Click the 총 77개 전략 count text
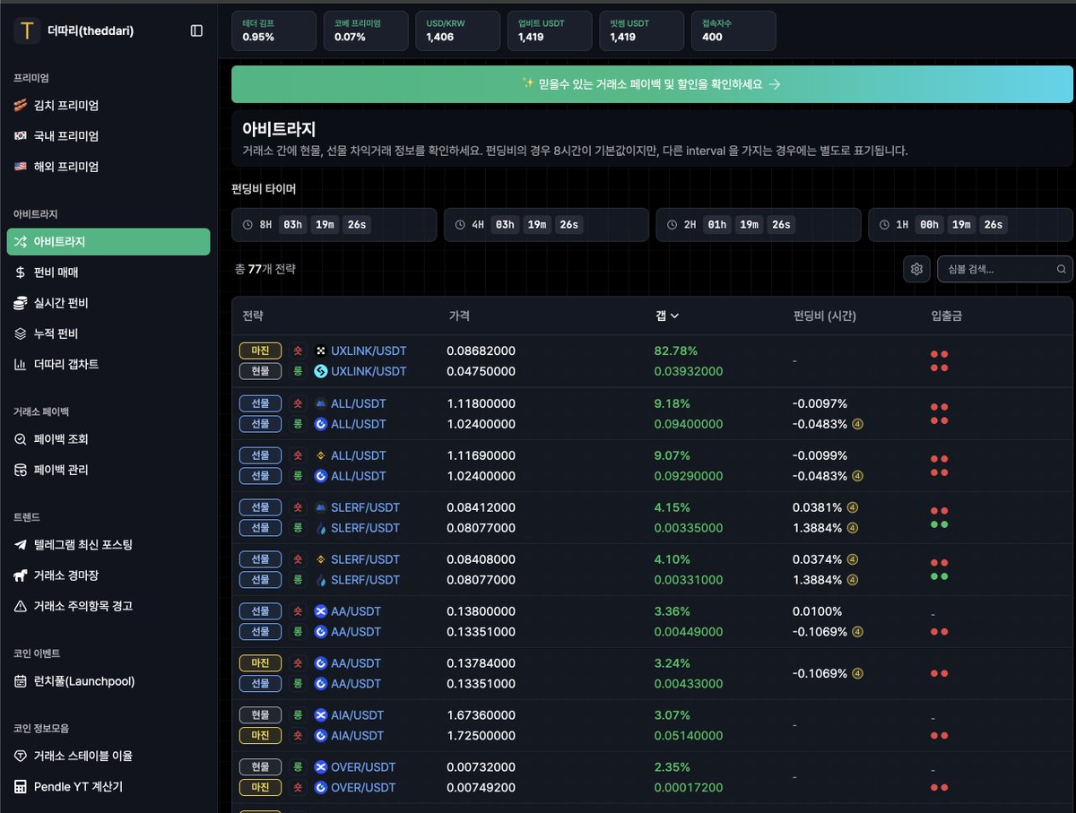This screenshot has width=1076, height=813. (x=265, y=269)
